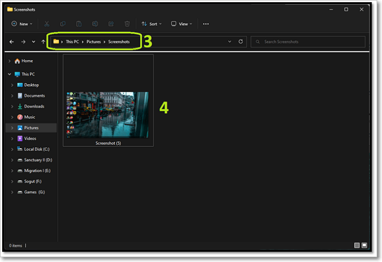
Task: Click the Rename icon in toolbar
Action: 95,24
